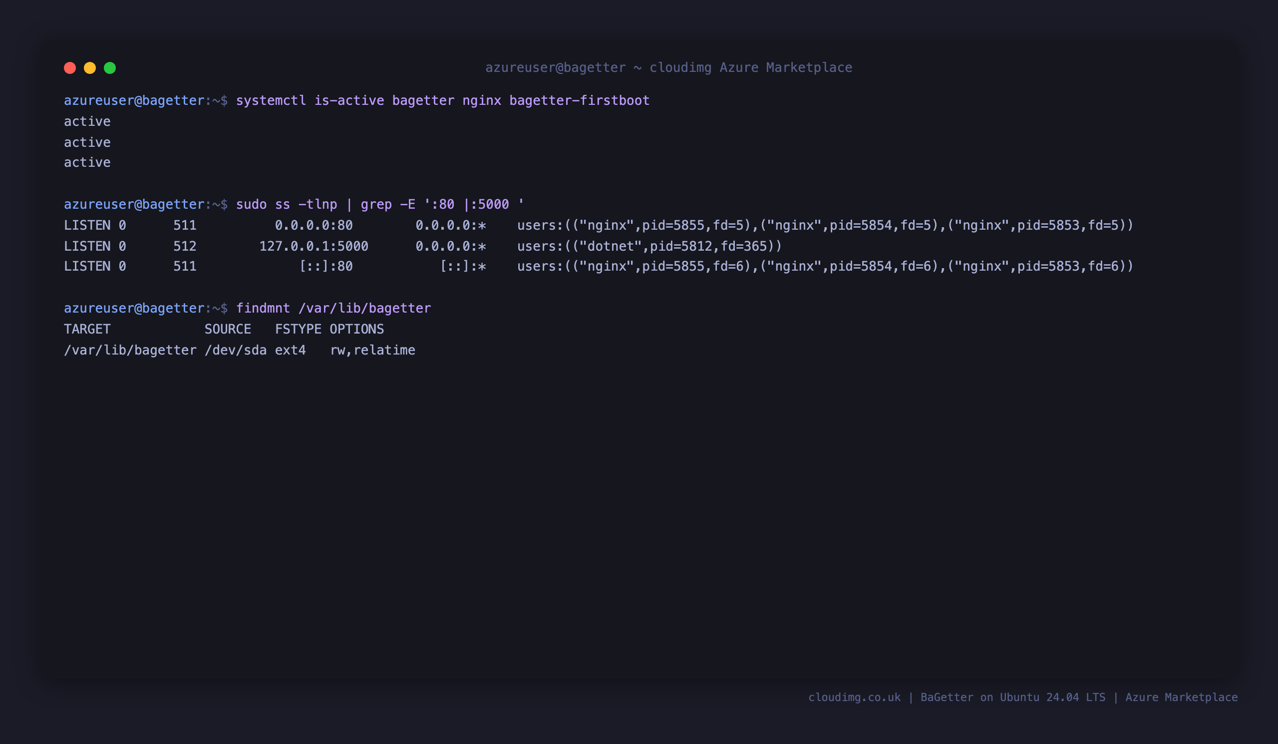
Task: Select the first 'active' output line
Action: (87, 121)
